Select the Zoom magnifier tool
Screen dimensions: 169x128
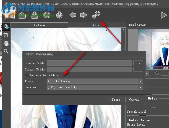(6, 51)
